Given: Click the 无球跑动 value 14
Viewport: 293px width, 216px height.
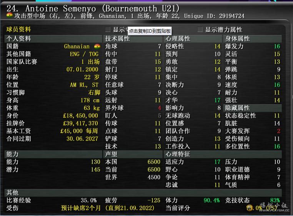Looking at the screenshot, I should pos(217,116).
